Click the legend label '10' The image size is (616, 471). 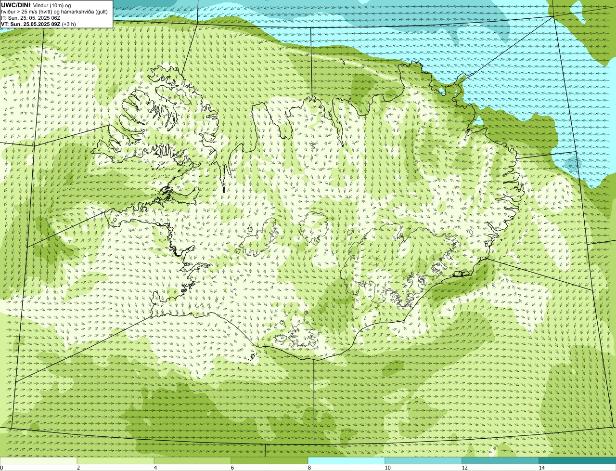pyautogui.click(x=387, y=468)
